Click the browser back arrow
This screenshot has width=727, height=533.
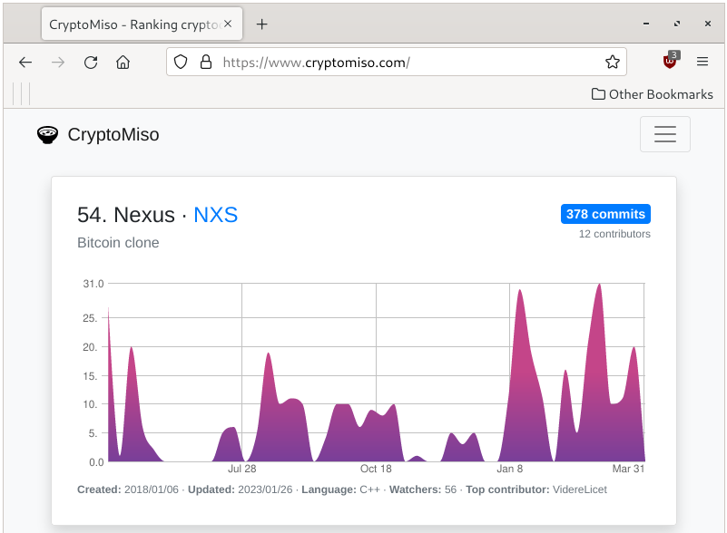25,62
